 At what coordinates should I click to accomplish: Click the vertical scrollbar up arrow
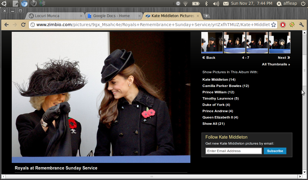(x=304, y=32)
